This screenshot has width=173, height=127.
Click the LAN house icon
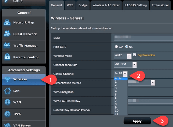7,91
